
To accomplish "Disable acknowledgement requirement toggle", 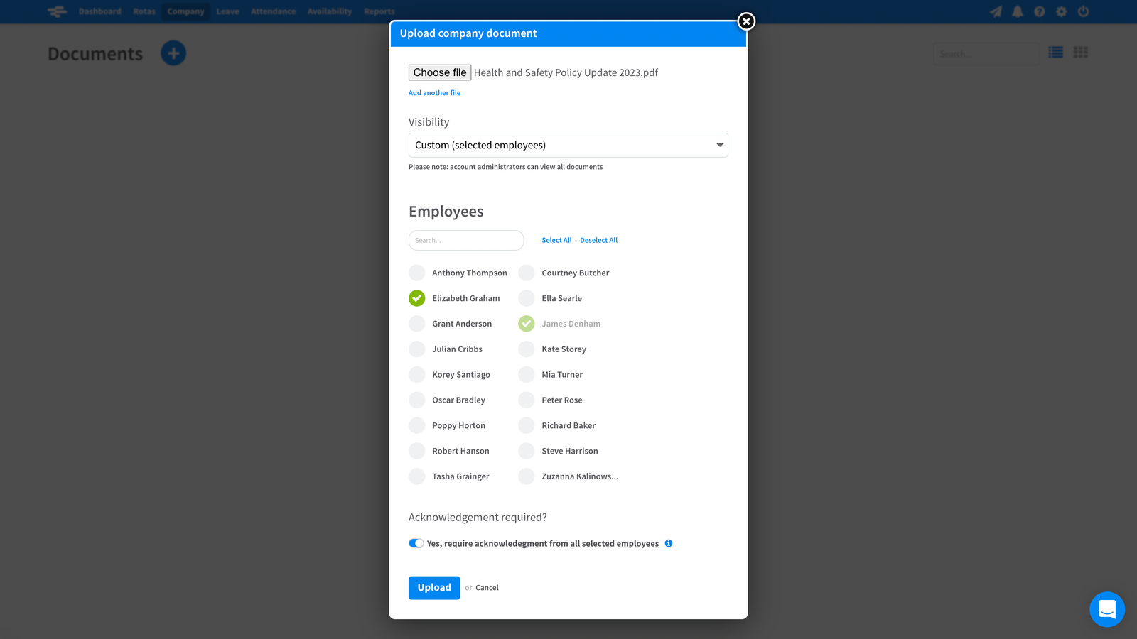I will (416, 543).
